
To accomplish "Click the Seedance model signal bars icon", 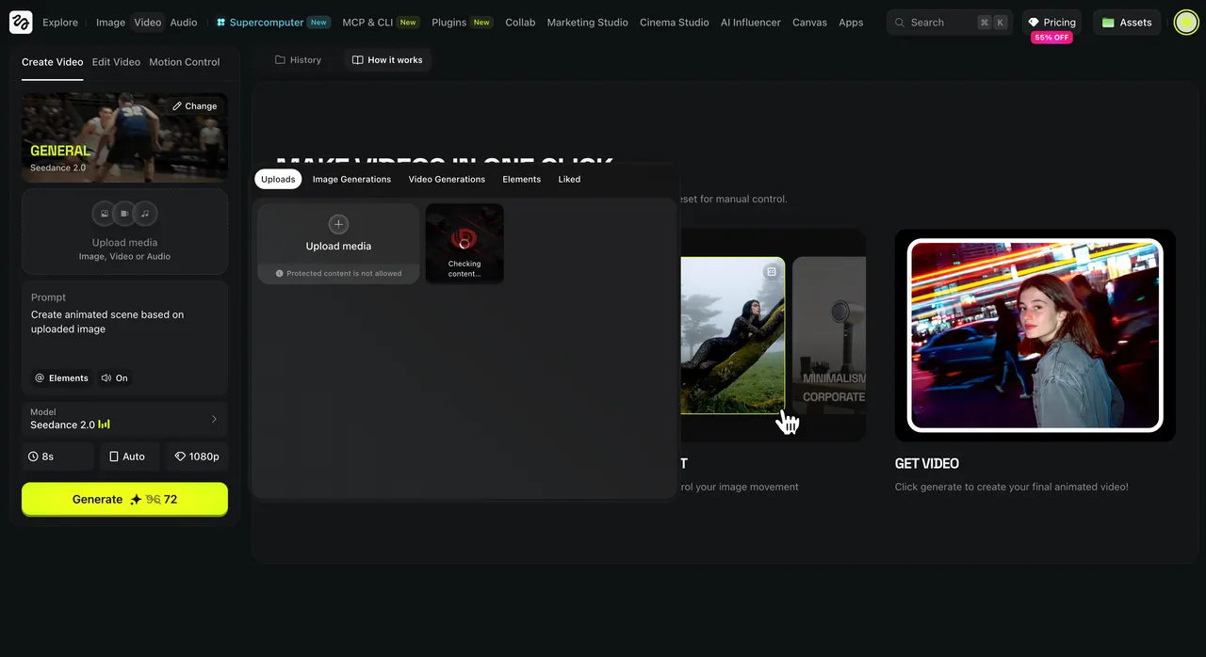I will pos(104,425).
